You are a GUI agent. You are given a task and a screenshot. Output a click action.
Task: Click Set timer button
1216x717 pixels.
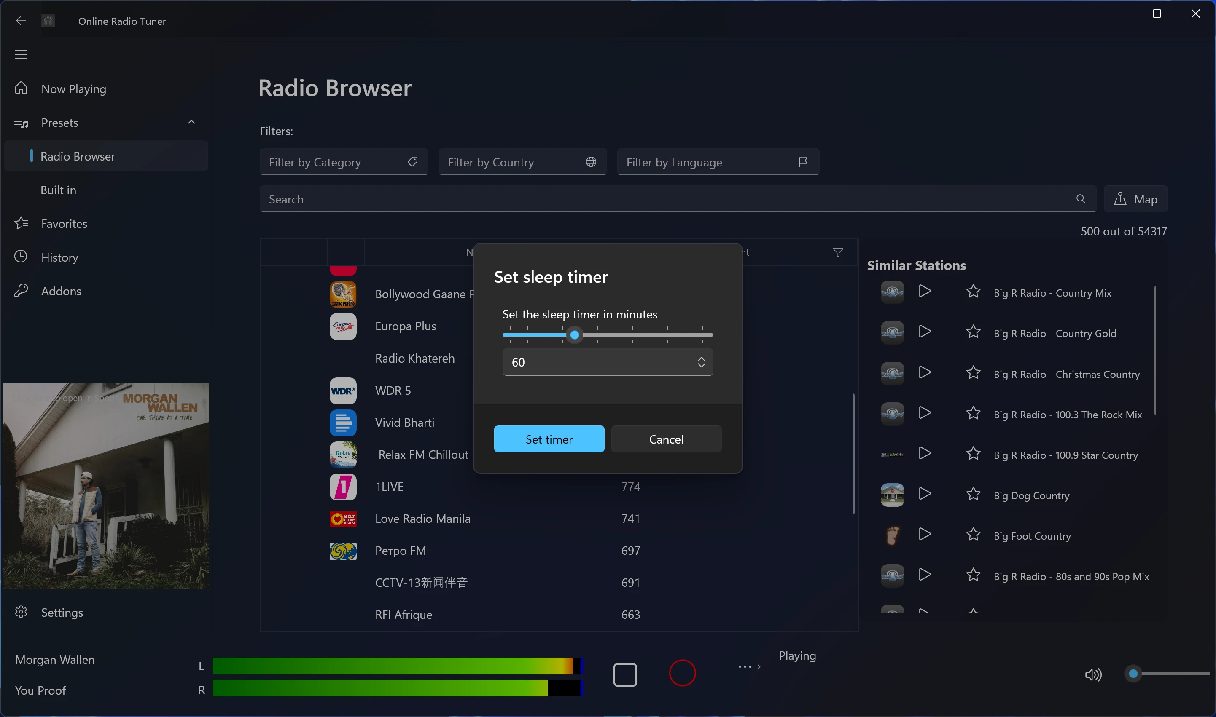549,439
